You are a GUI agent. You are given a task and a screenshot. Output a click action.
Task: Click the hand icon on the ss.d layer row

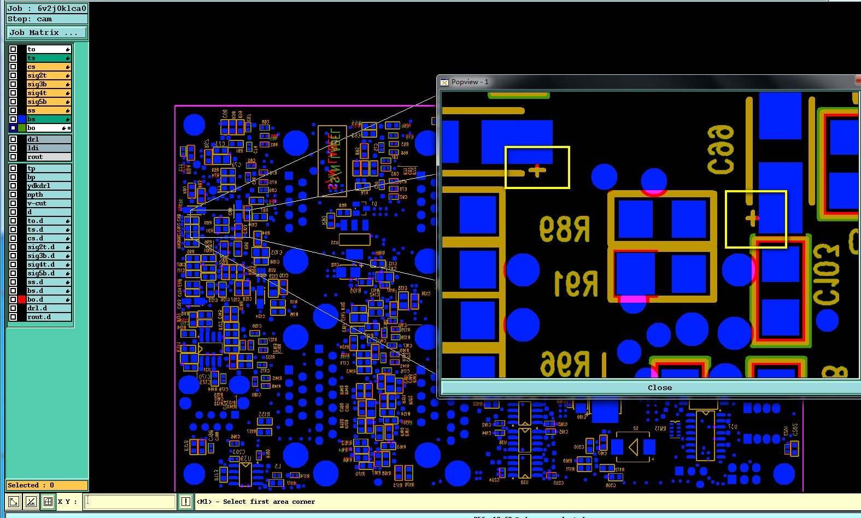point(68,282)
